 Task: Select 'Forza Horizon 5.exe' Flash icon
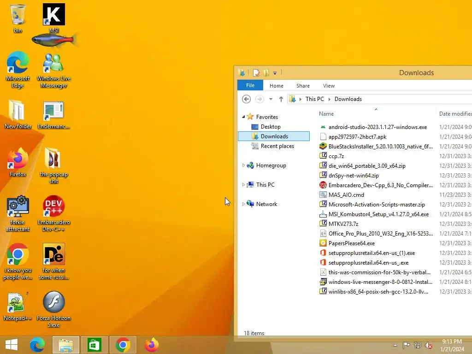[53, 309]
